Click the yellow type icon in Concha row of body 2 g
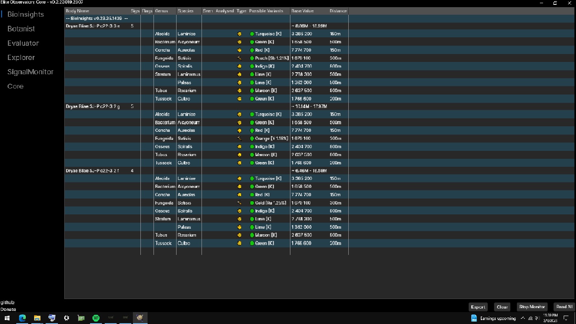 pos(239,131)
